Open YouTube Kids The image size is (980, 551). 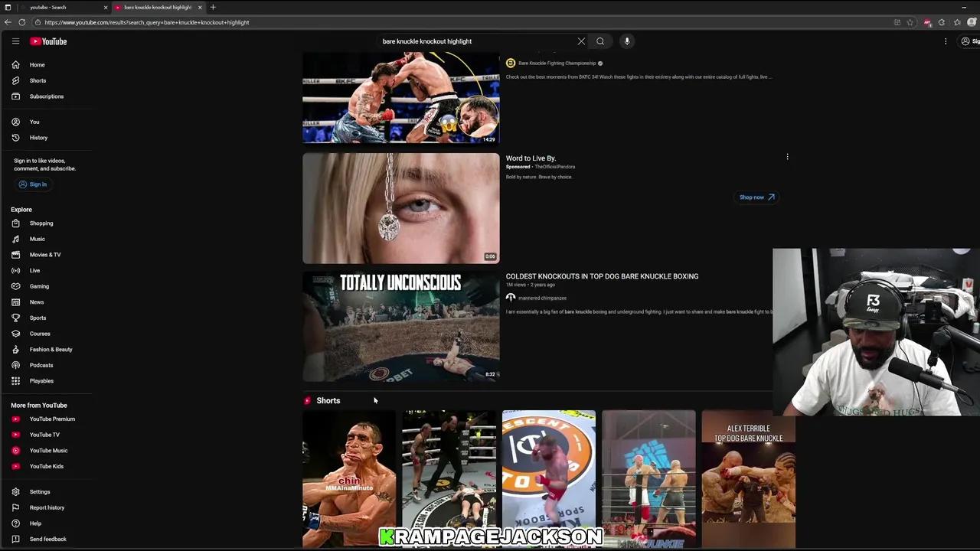[46, 466]
